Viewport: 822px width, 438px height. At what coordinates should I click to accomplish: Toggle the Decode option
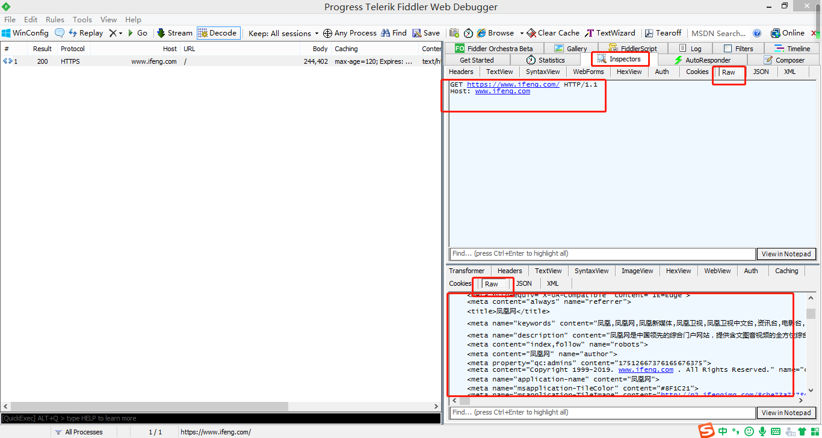pos(218,33)
